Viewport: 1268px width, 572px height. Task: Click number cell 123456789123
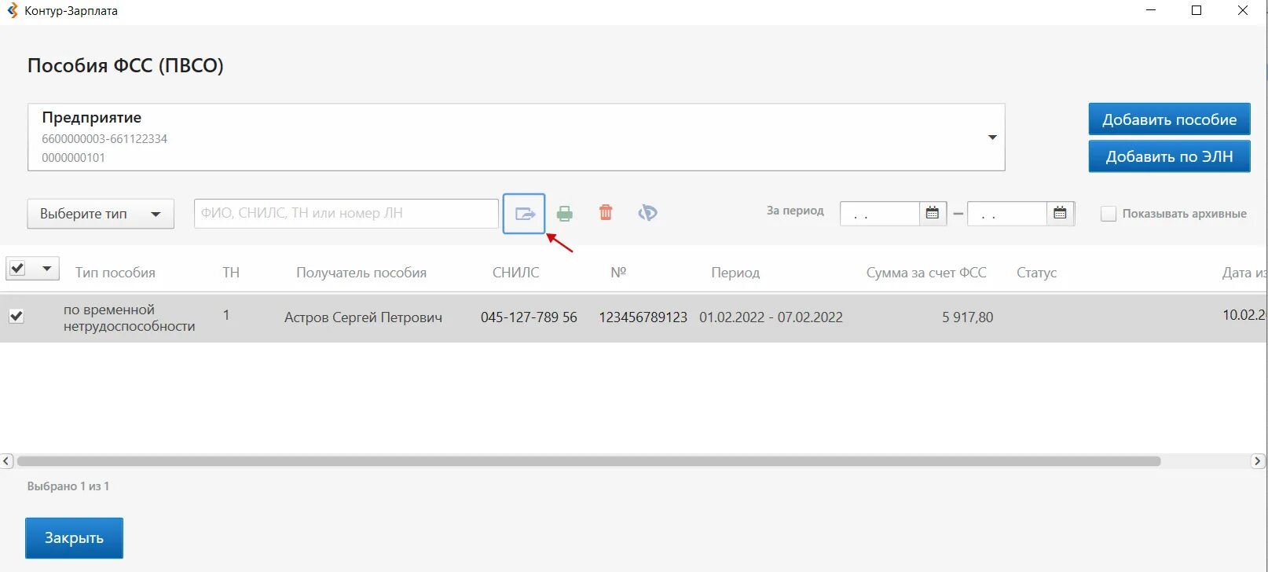[643, 317]
